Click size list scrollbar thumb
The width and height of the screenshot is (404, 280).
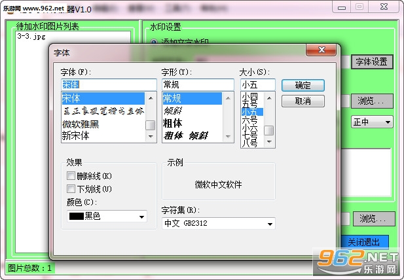[x=269, y=130]
